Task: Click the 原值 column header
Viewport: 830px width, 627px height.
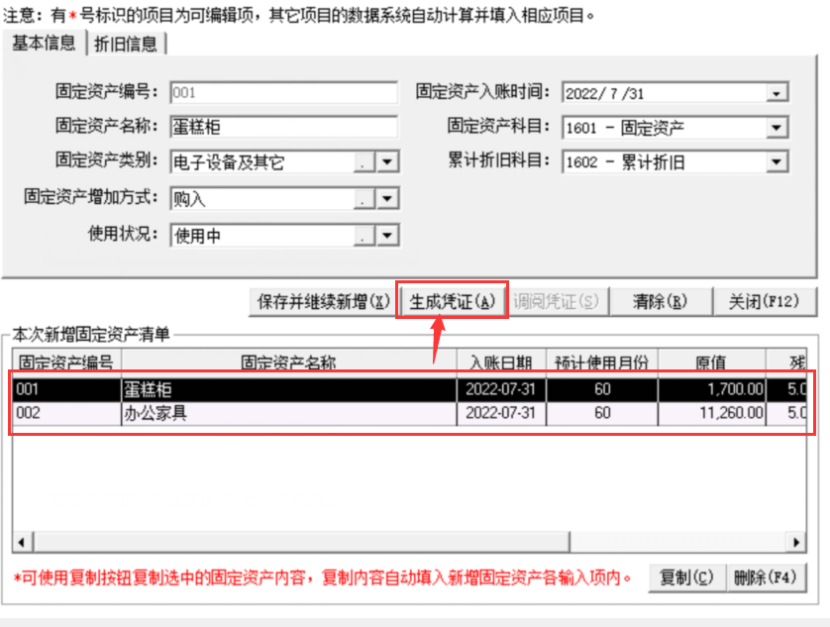Action: coord(711,363)
